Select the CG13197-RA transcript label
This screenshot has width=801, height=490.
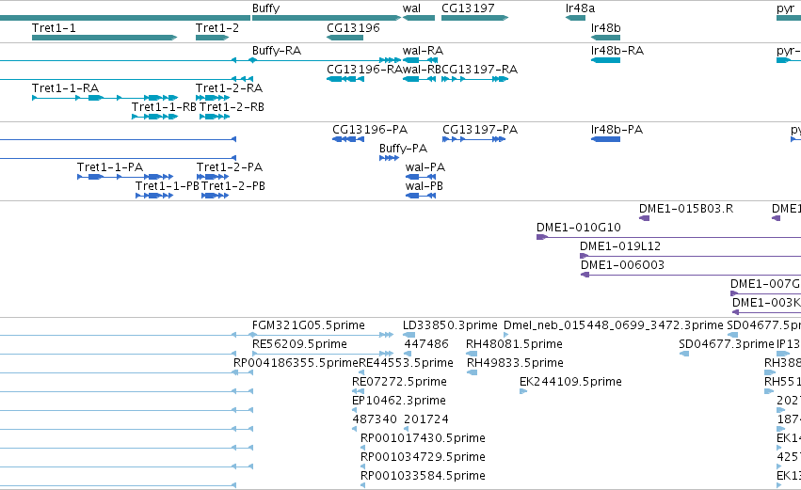(480, 70)
